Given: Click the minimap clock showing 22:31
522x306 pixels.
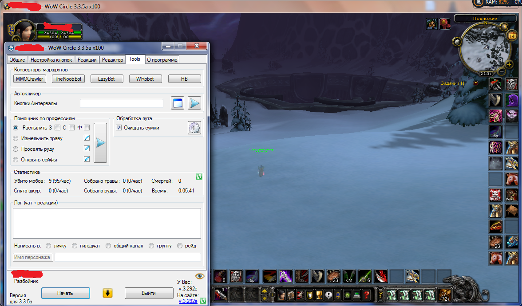Looking at the screenshot, I should click(x=486, y=74).
